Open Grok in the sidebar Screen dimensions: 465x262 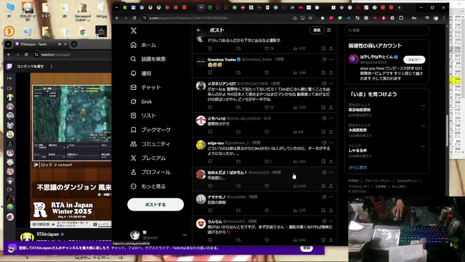(141, 102)
